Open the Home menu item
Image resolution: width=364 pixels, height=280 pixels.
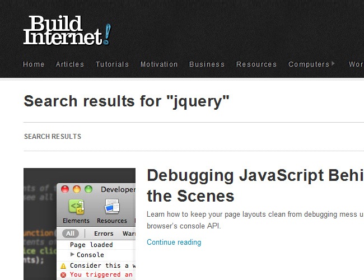click(x=34, y=64)
